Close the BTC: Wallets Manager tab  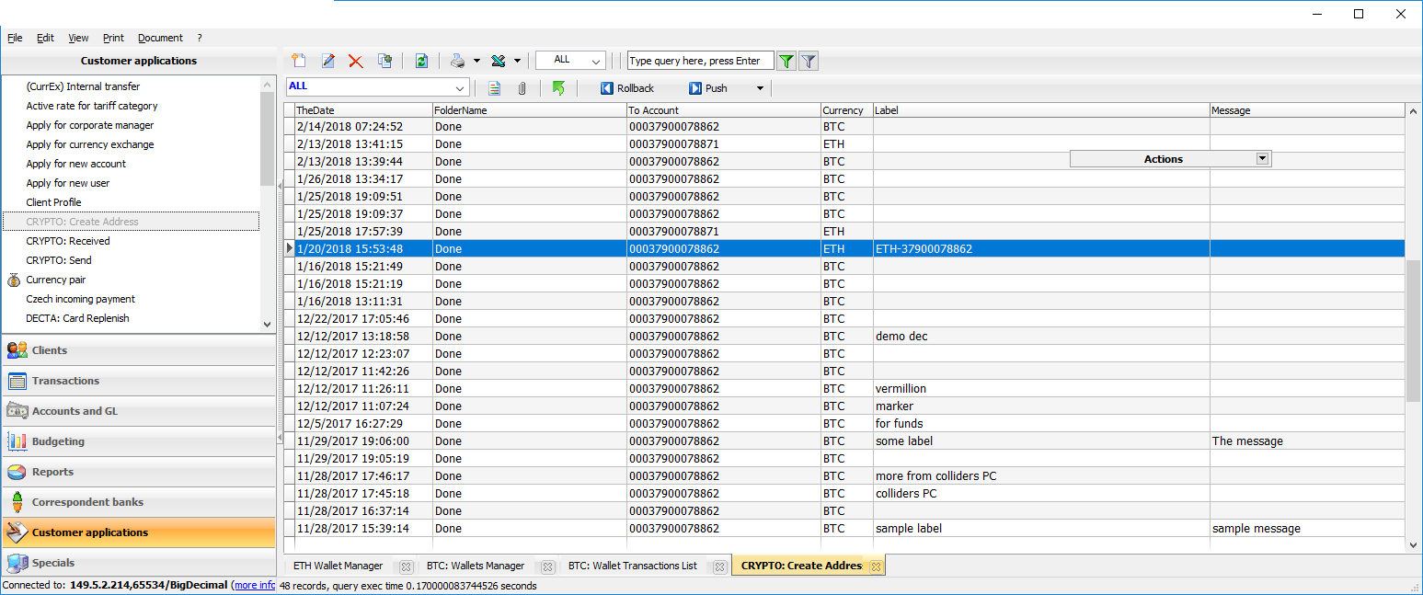[547, 566]
